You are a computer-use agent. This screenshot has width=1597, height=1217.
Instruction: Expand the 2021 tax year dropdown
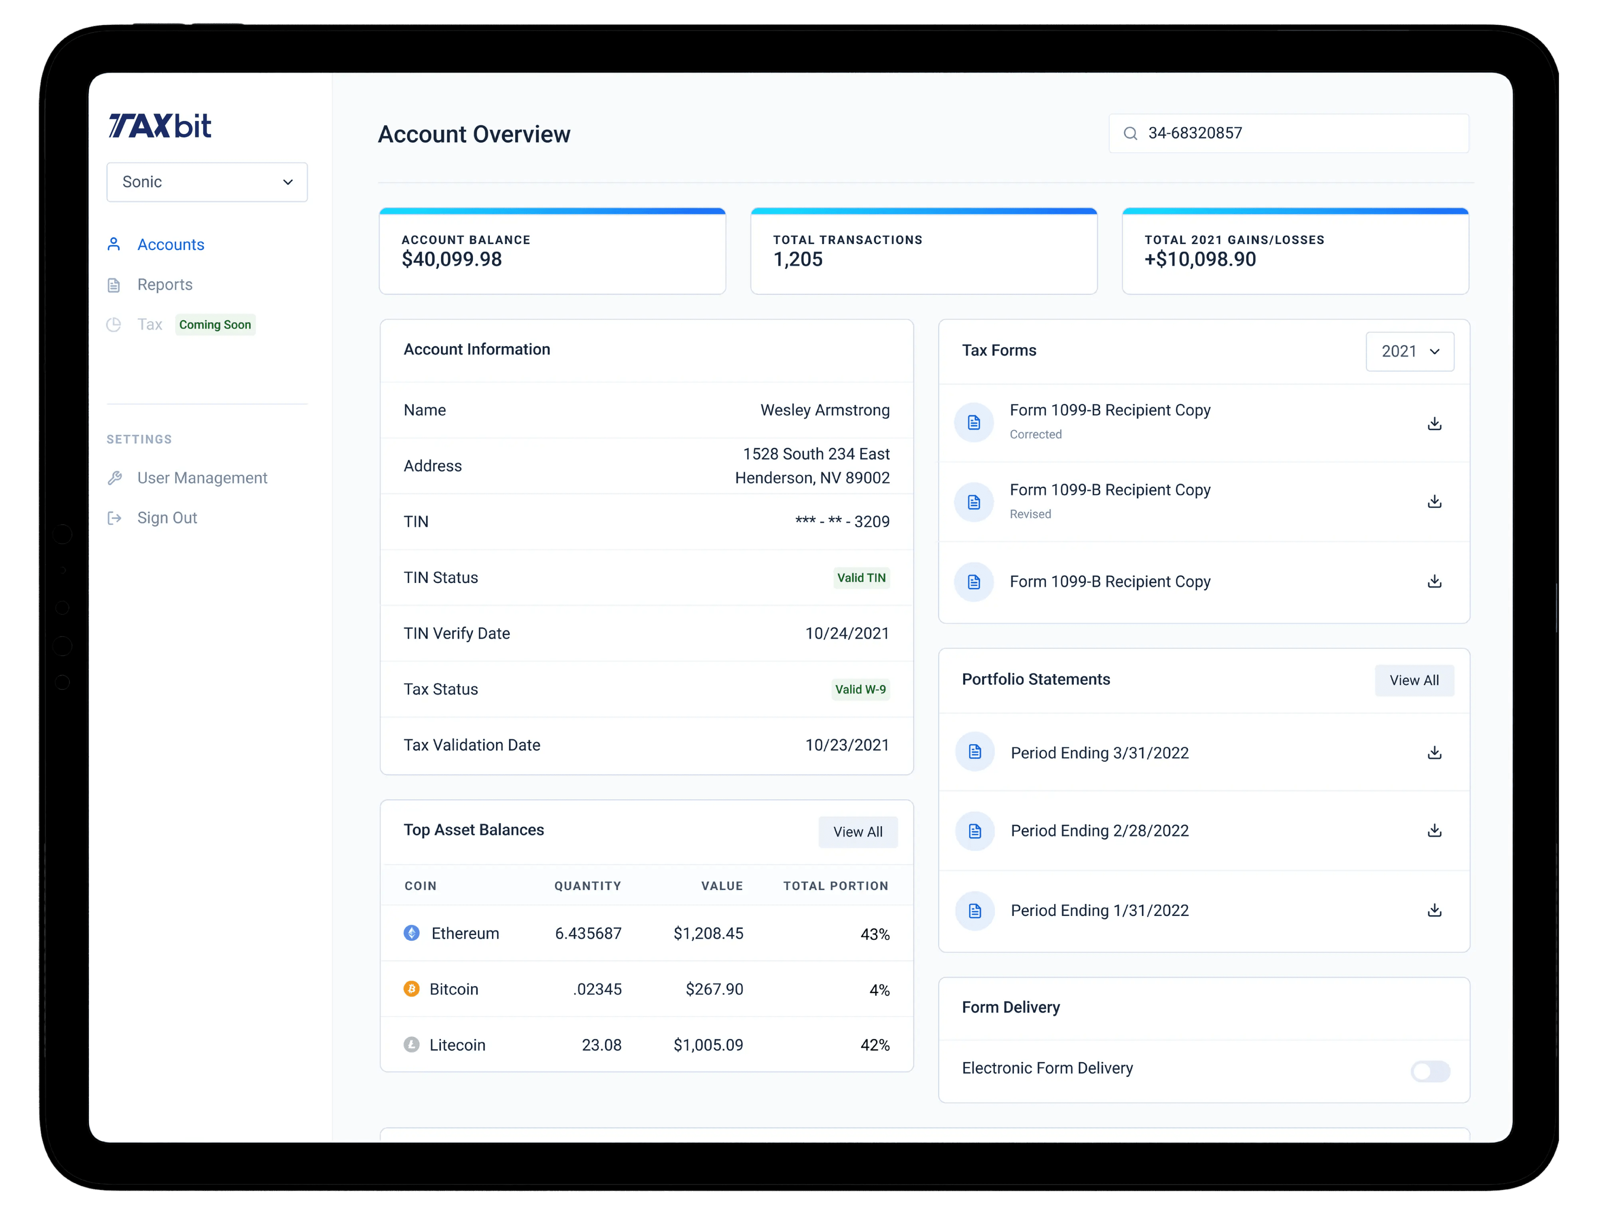(1409, 351)
